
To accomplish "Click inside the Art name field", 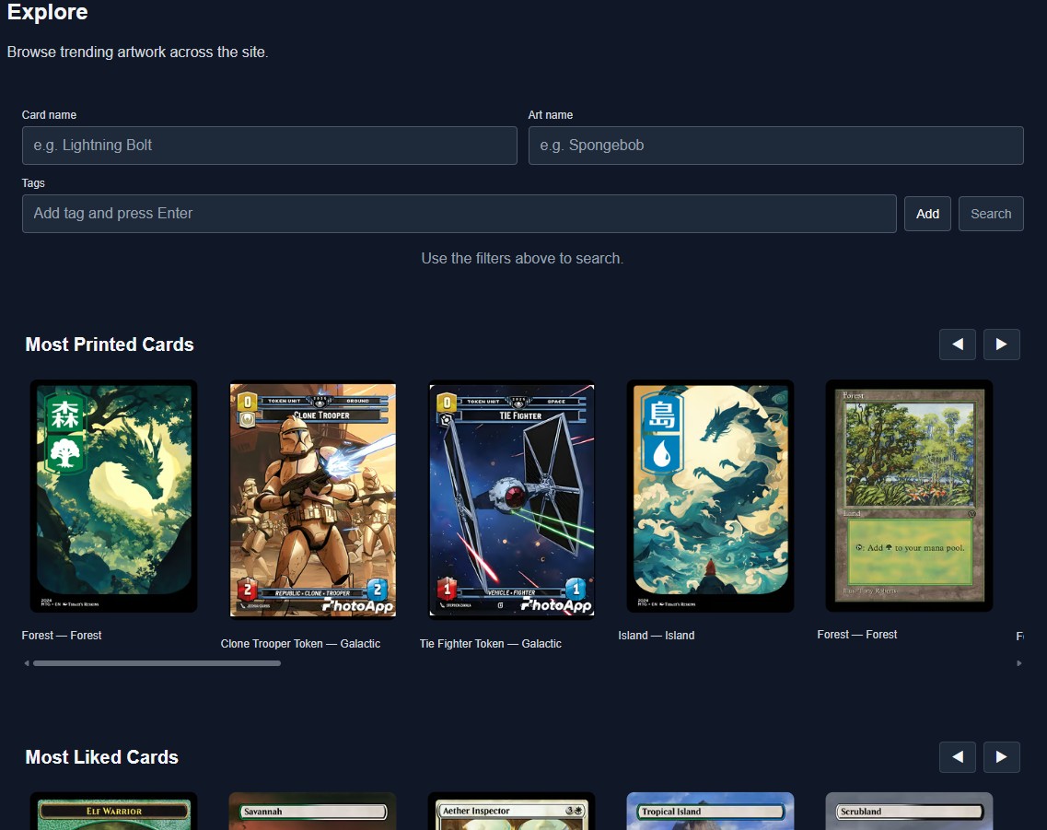I will [775, 145].
